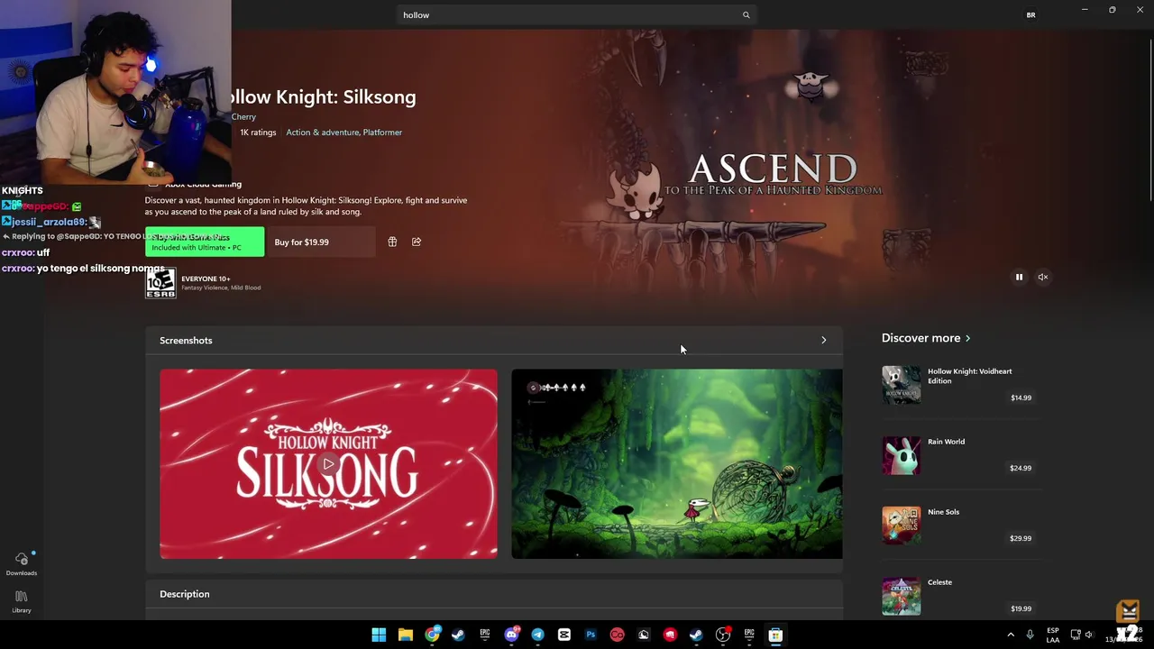Expand Screenshots with the arrow chevron
The height and width of the screenshot is (649, 1154).
coord(823,341)
